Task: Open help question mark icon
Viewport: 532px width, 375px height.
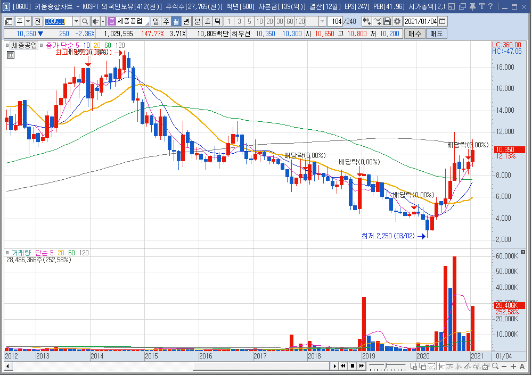Action: pos(490,6)
